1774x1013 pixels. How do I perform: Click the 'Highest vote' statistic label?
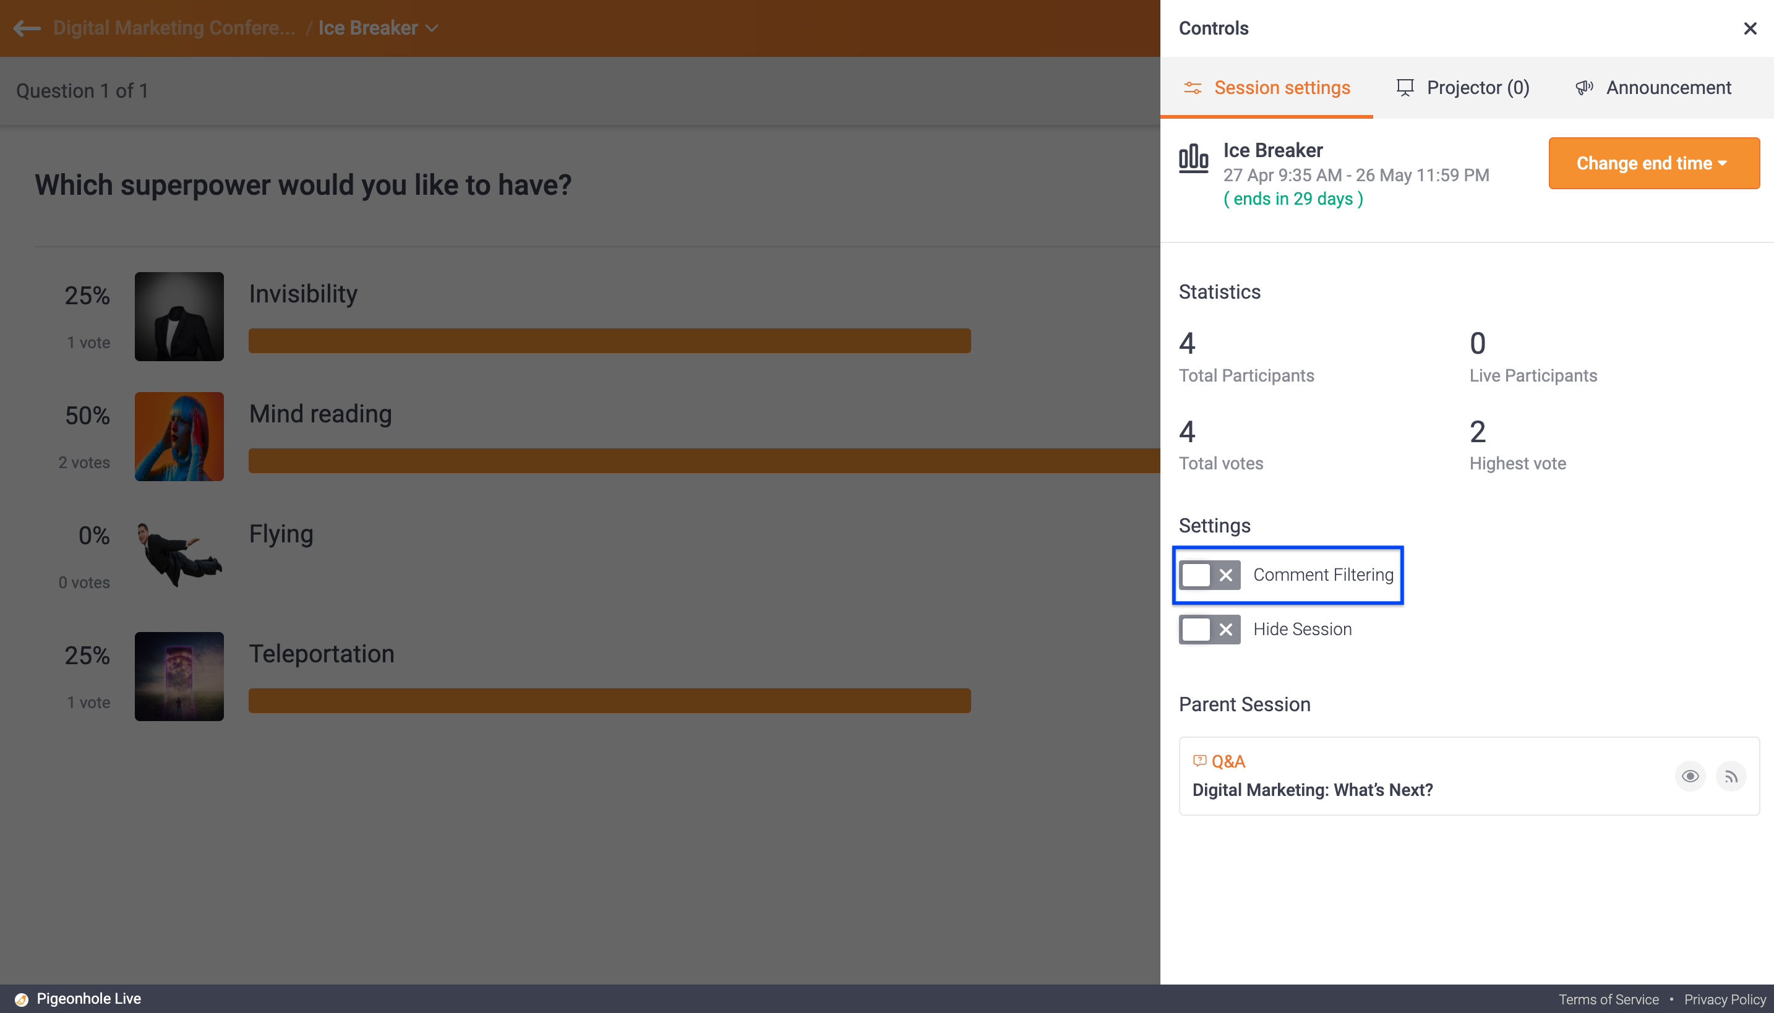(1517, 463)
